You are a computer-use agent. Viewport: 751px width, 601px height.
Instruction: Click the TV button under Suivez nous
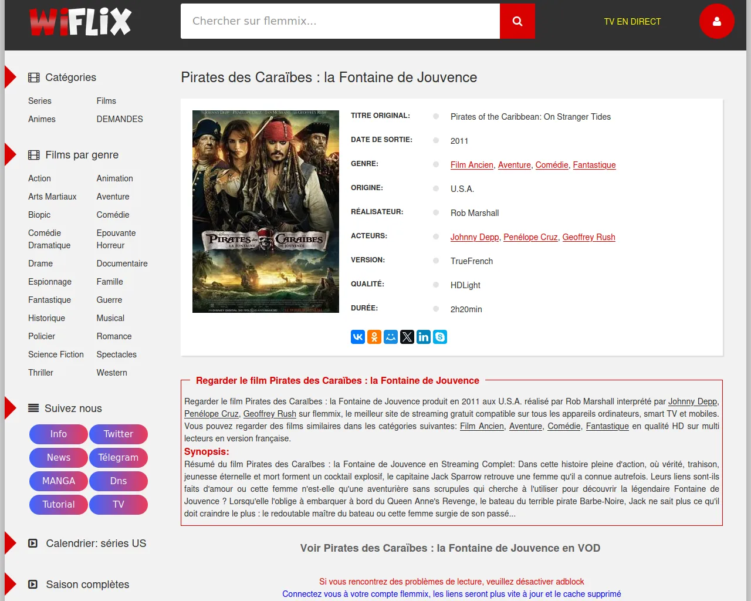pyautogui.click(x=119, y=505)
